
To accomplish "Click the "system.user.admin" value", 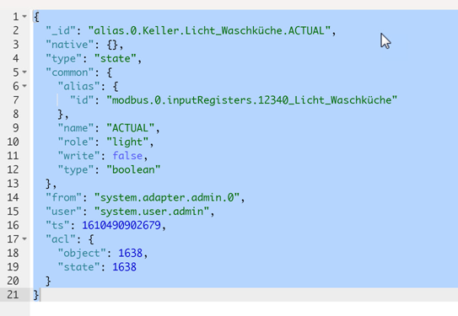I will click(x=152, y=212).
